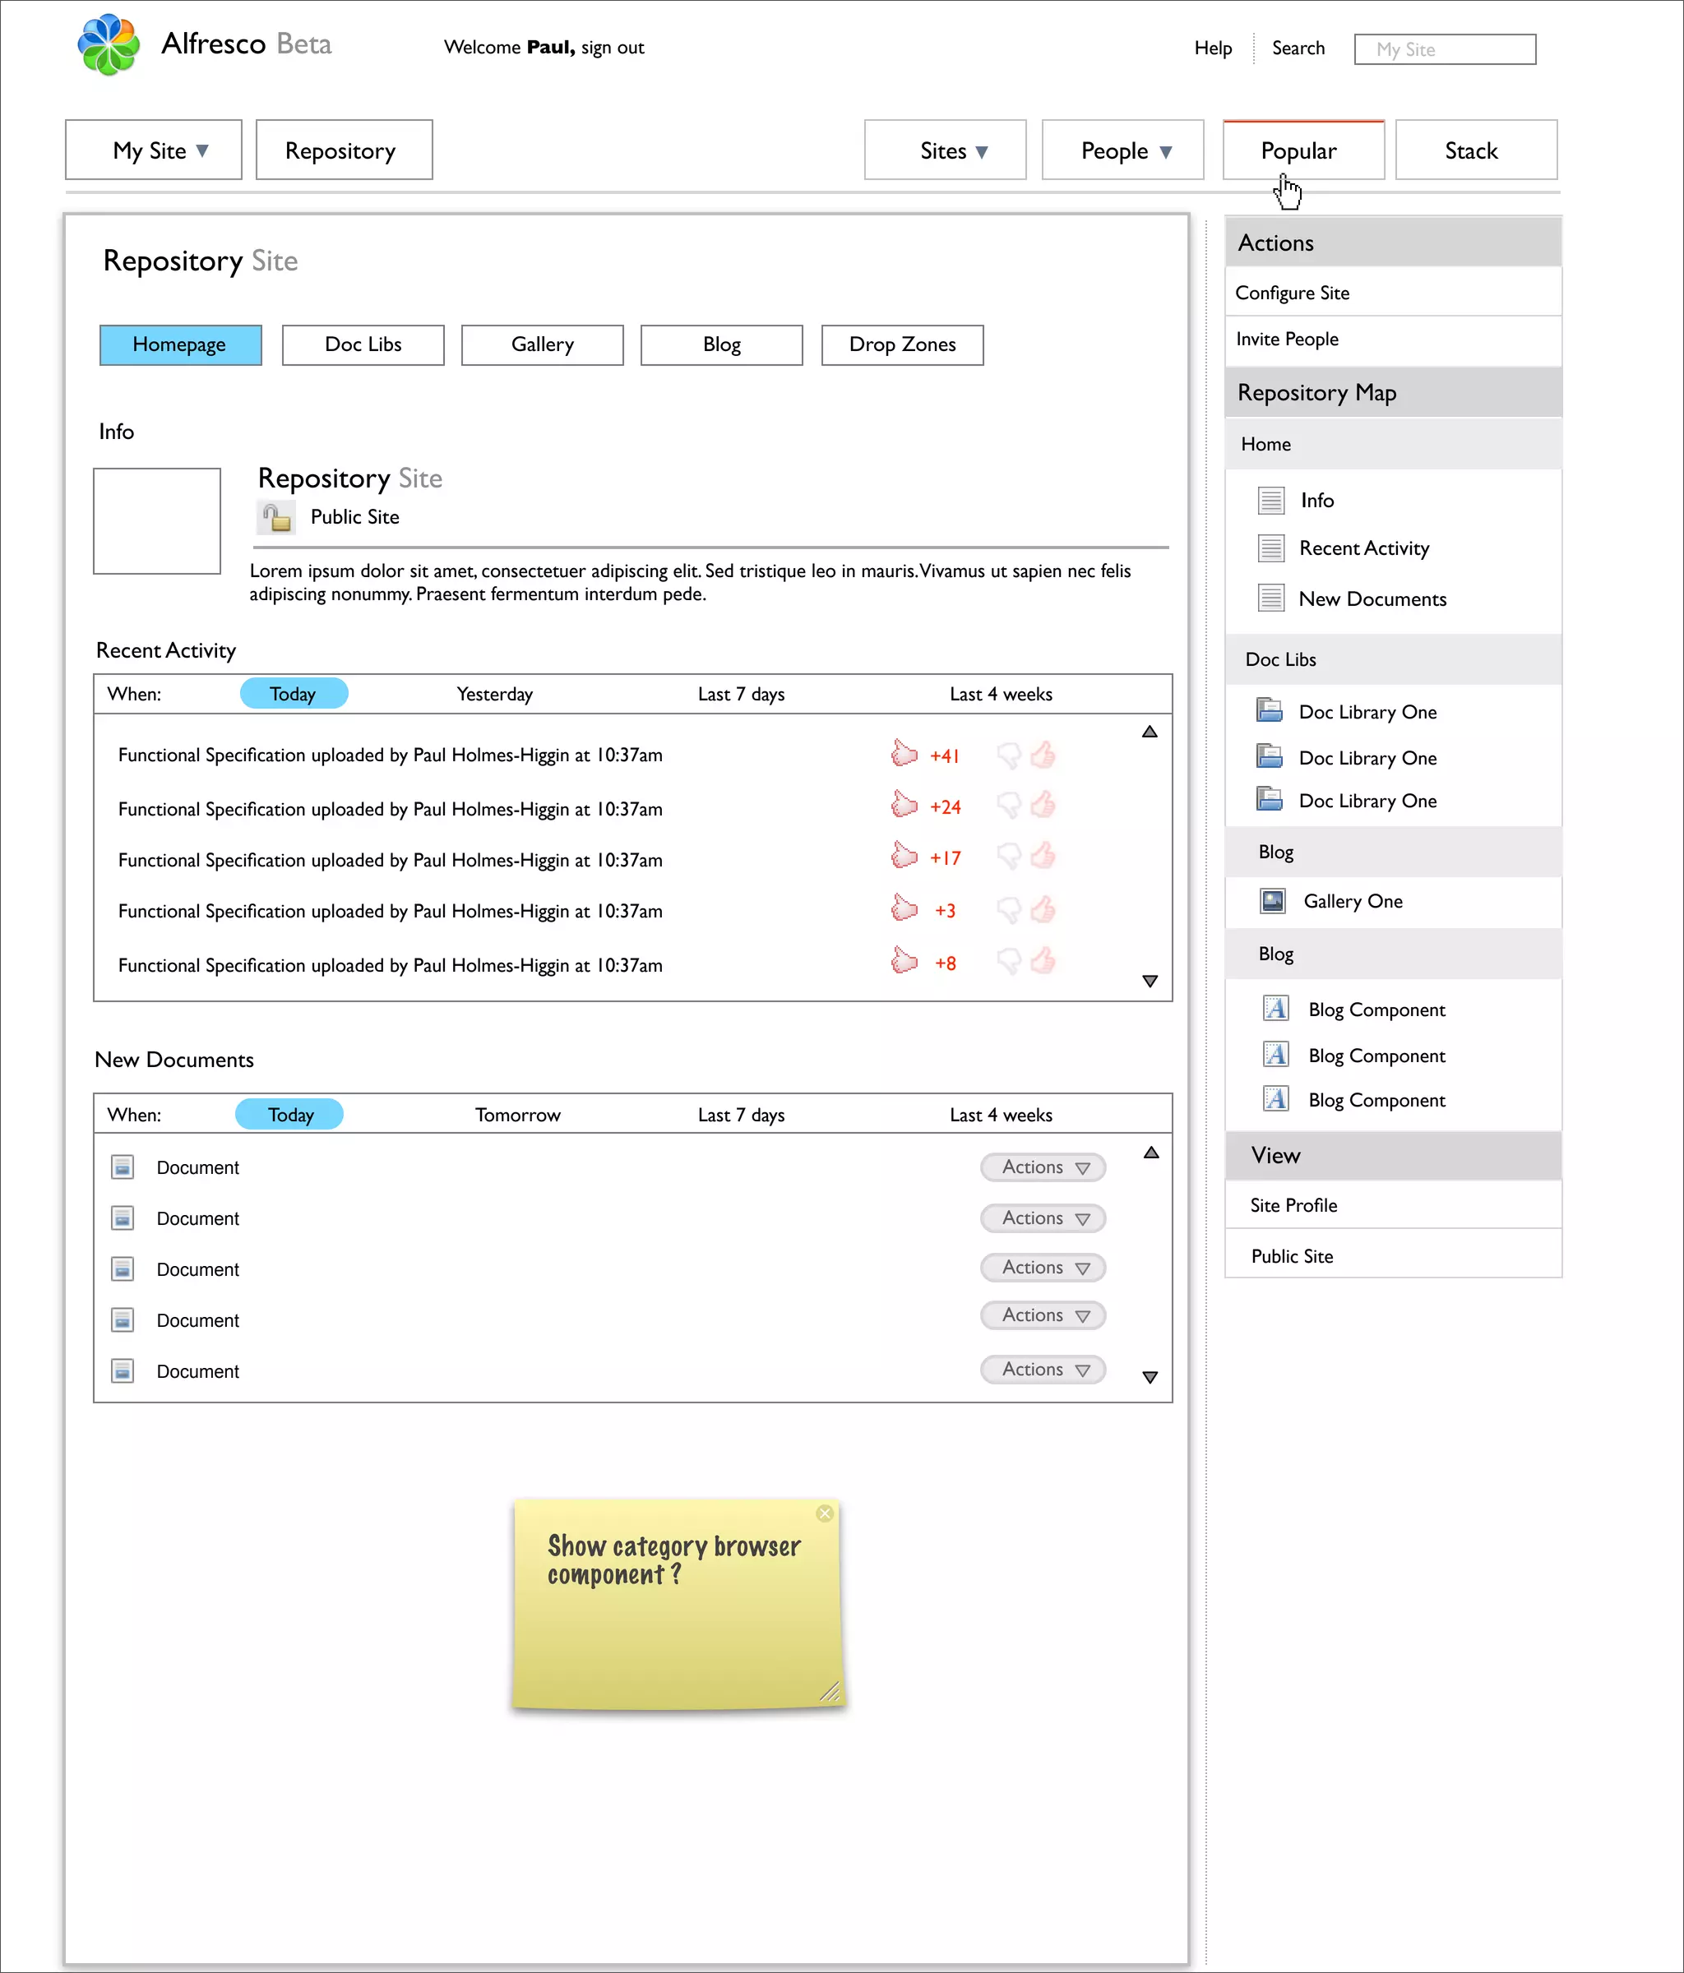Click the picture icon beside Gallery One
The image size is (1684, 1973).
pos(1273,901)
